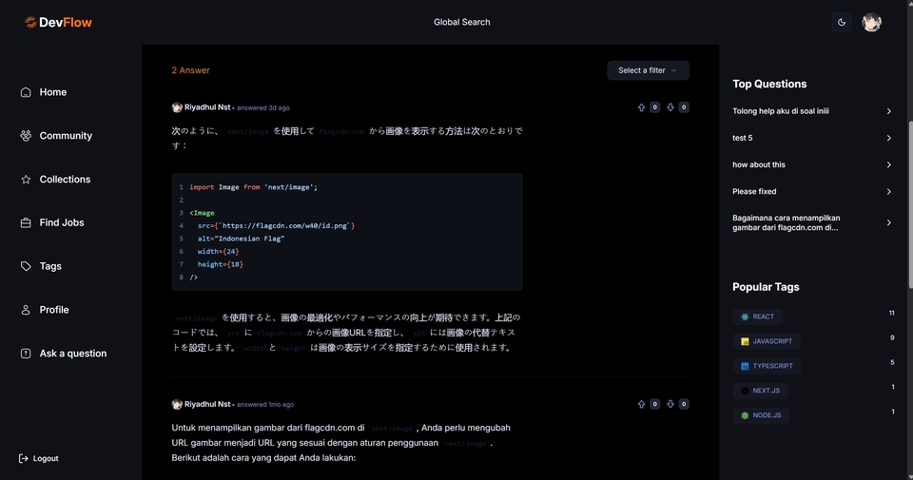This screenshot has width=913, height=480.
Task: Click the Global Search field
Action: pos(462,22)
